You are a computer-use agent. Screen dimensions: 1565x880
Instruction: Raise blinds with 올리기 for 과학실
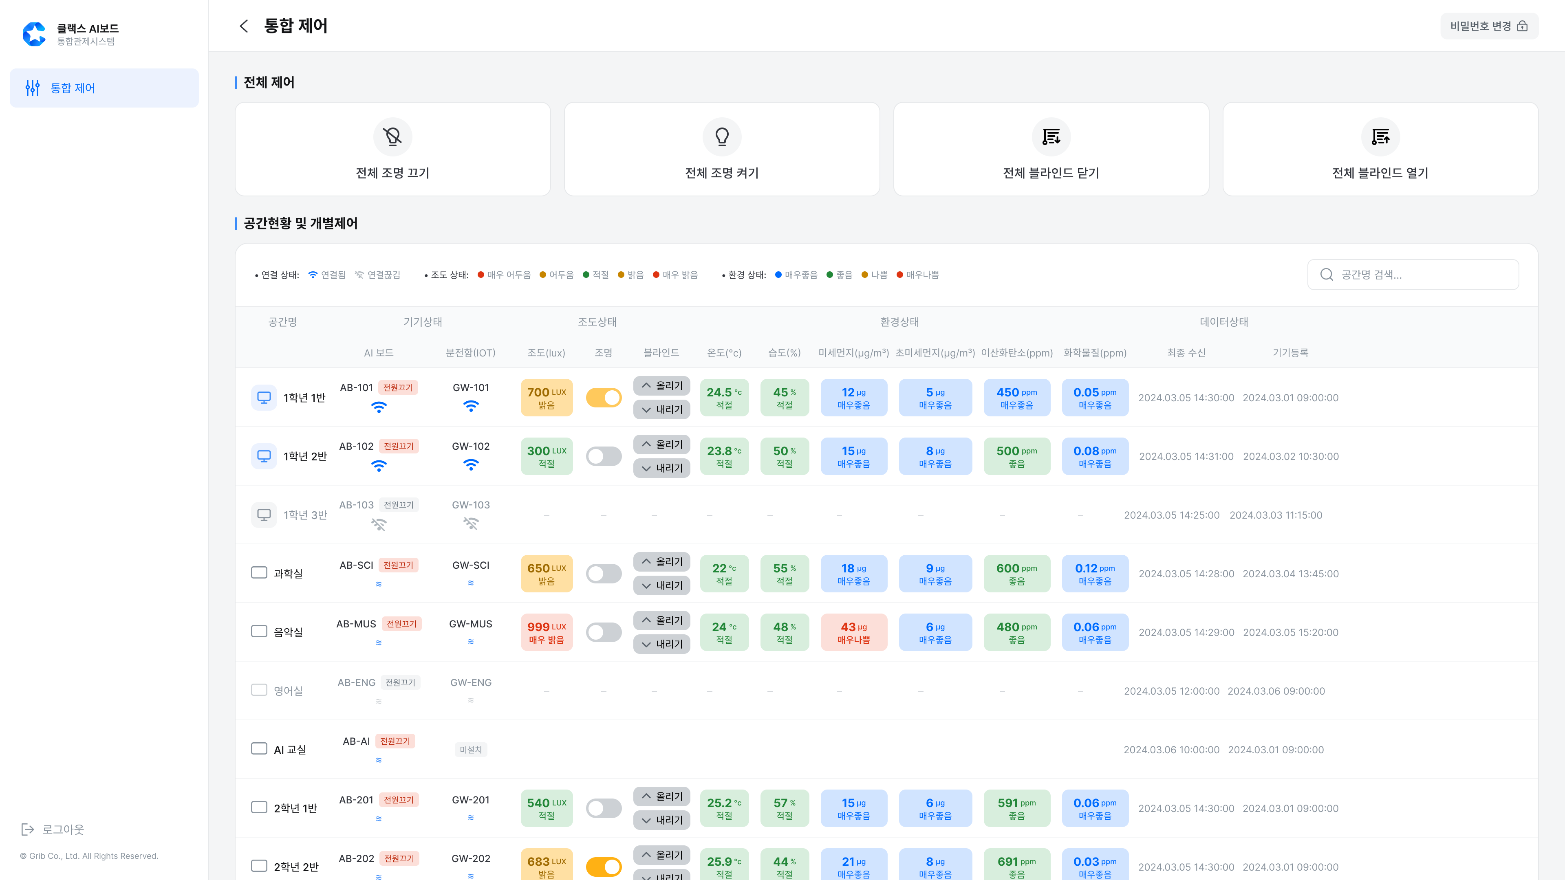661,562
